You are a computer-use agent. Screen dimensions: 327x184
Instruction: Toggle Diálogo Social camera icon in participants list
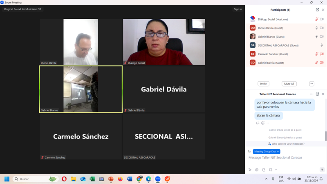(x=322, y=19)
